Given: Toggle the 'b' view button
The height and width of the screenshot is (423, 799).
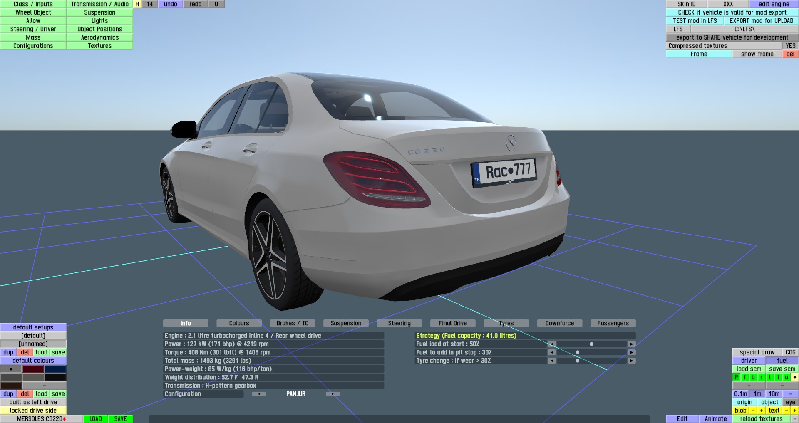Looking at the screenshot, I should point(753,377).
